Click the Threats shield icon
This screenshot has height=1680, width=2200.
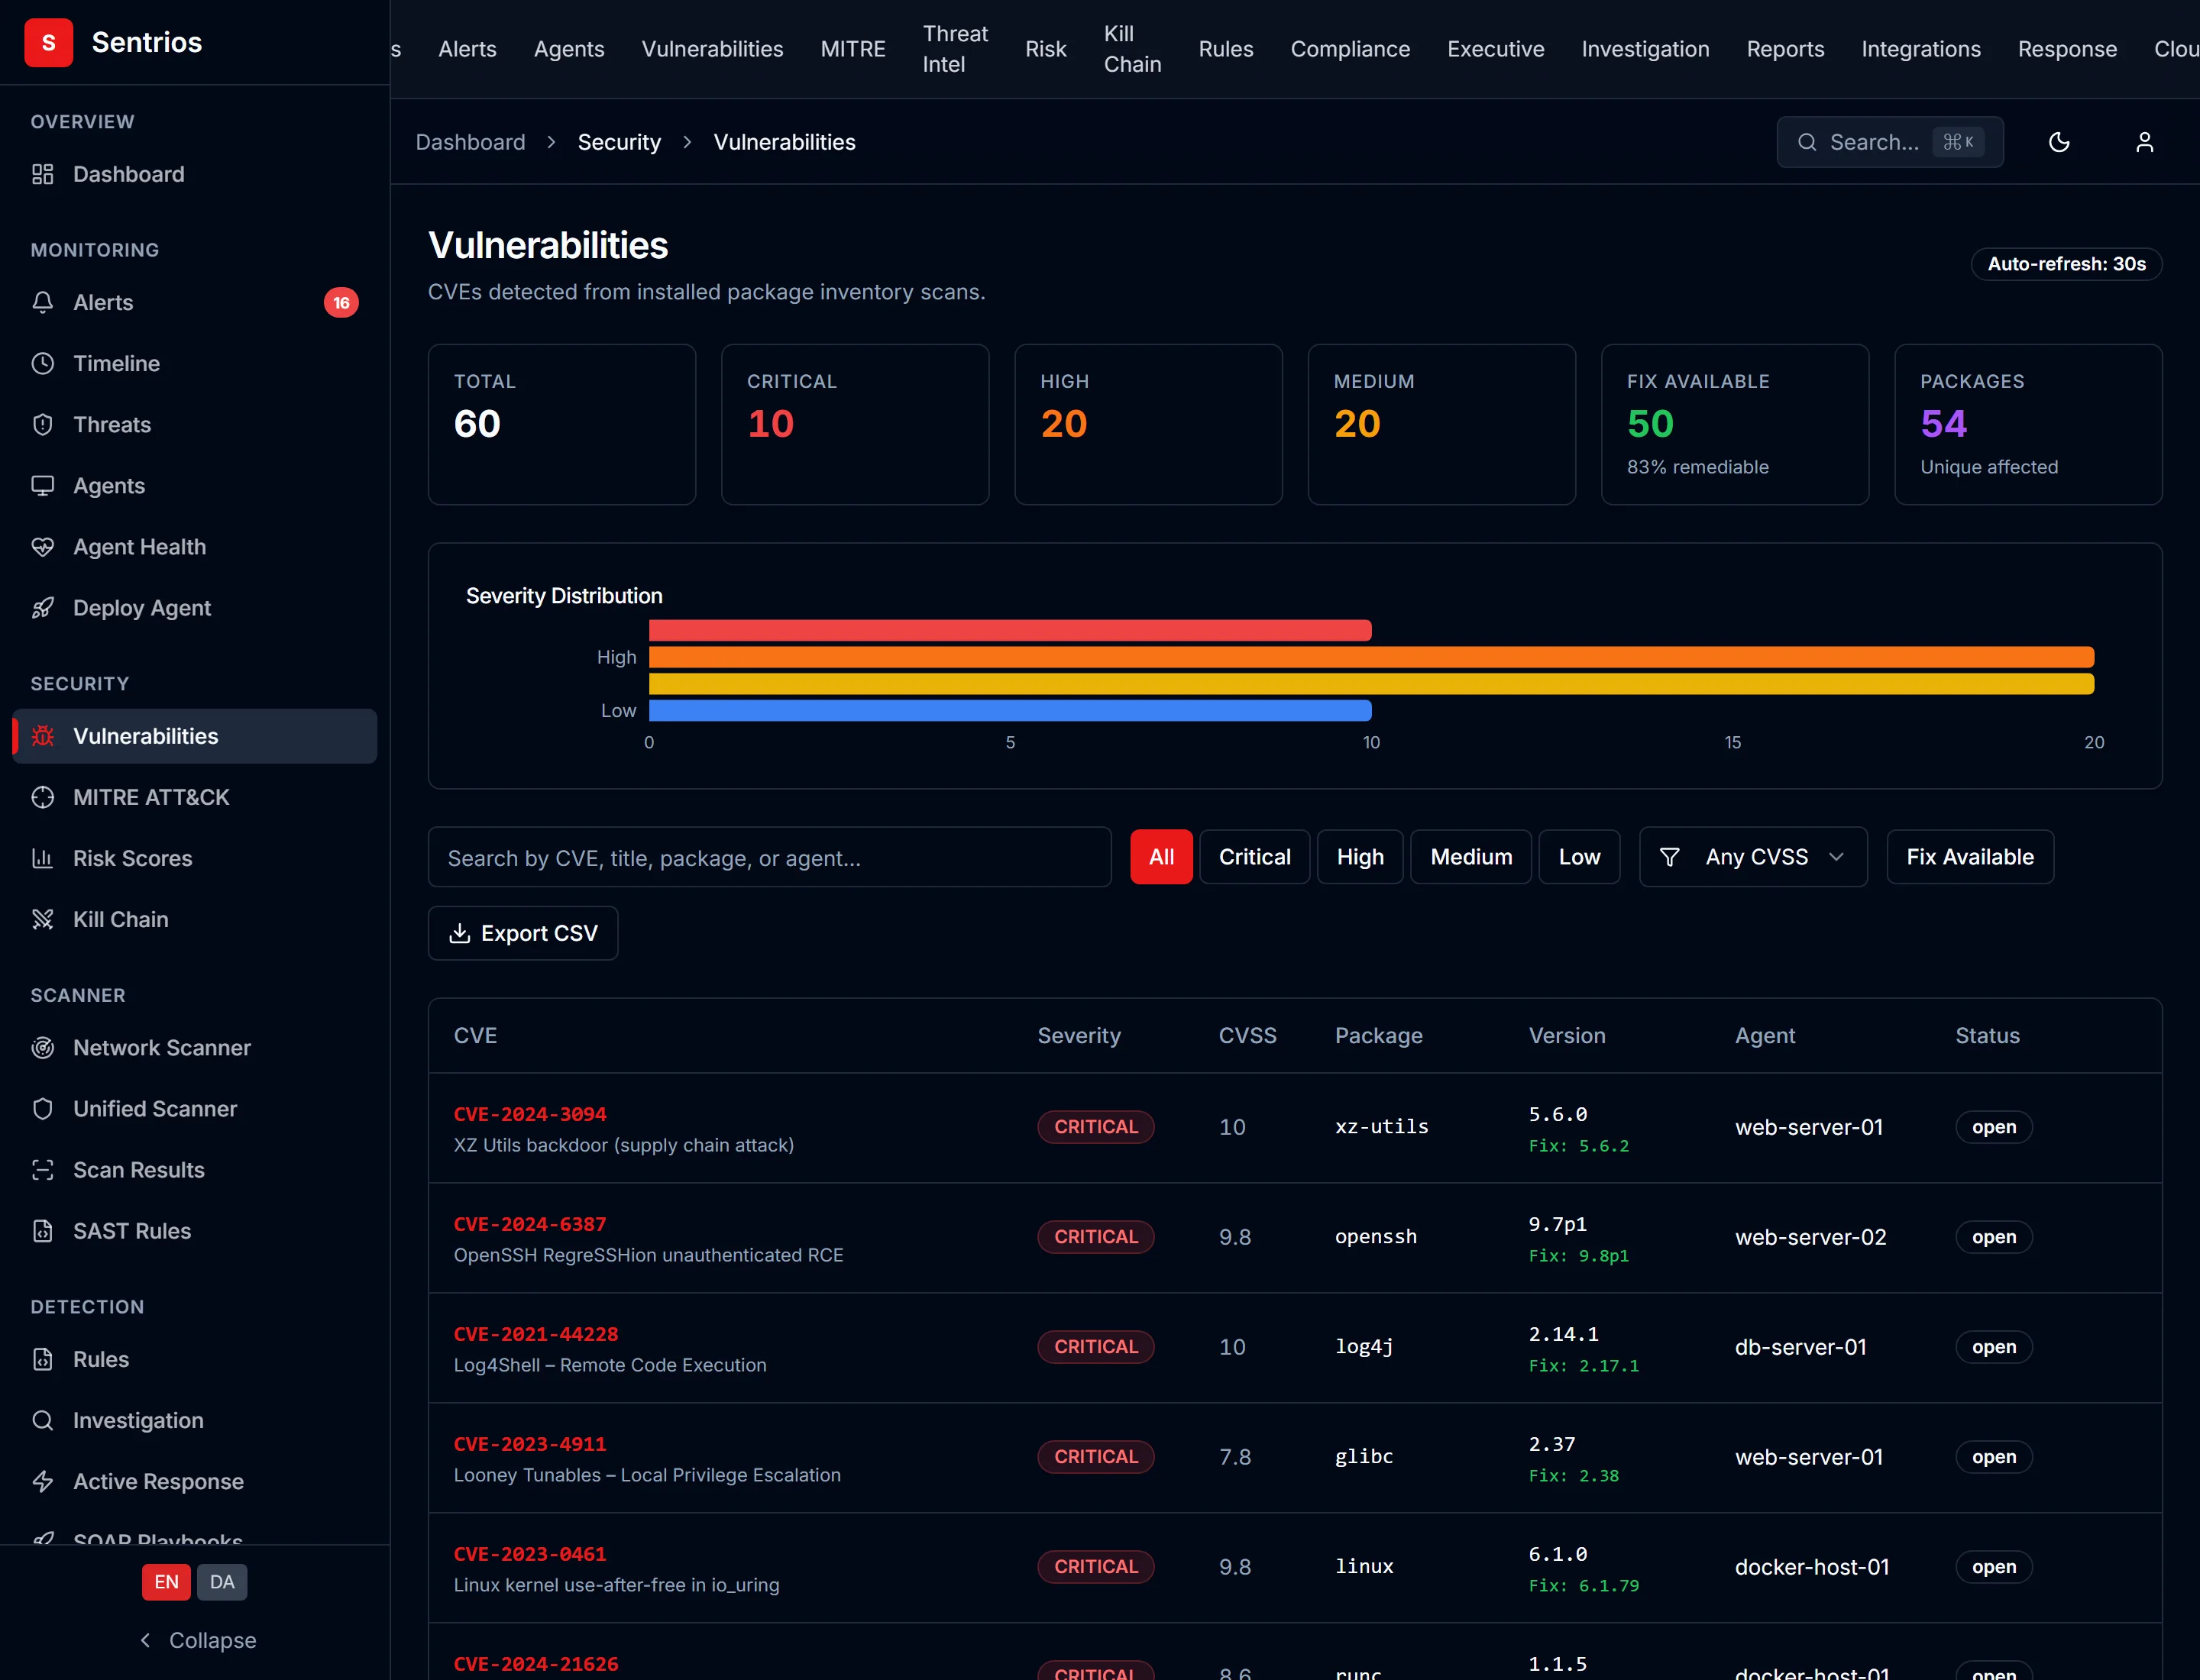click(x=42, y=424)
